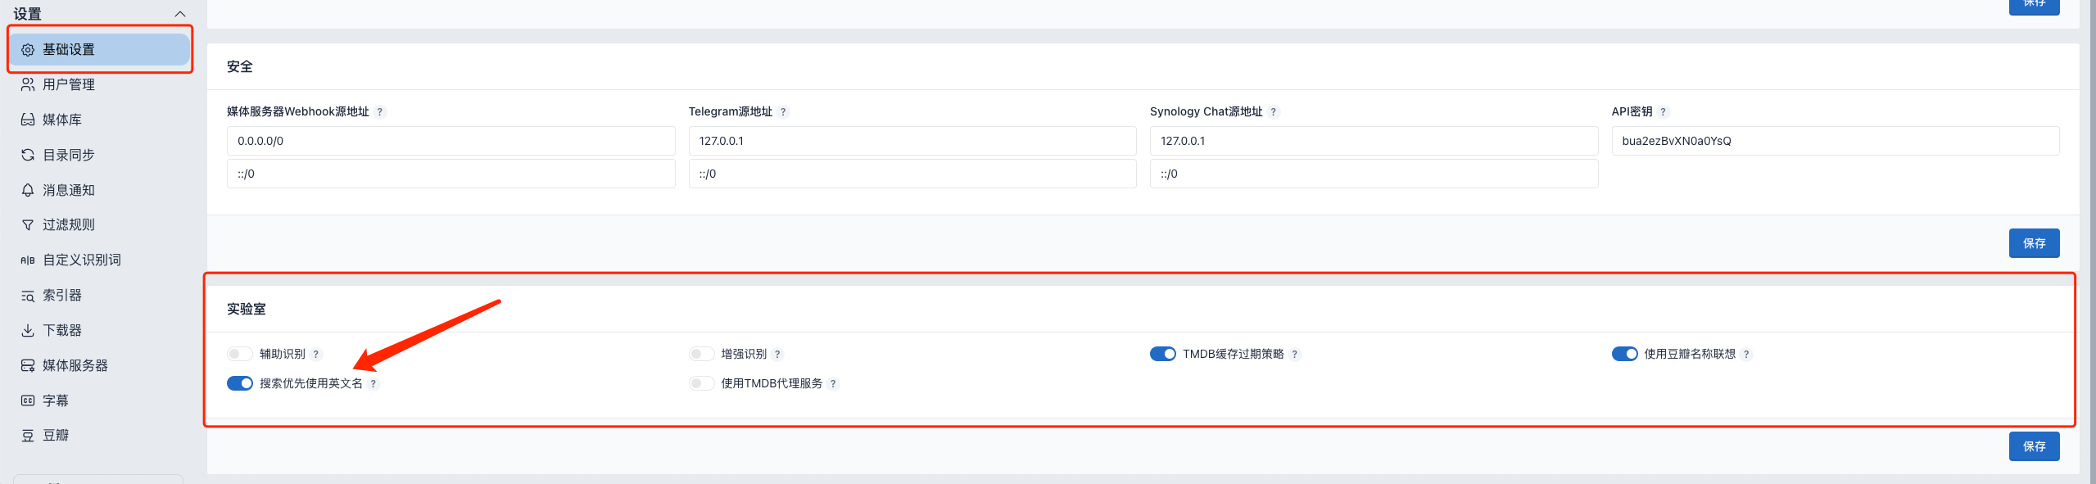Collapse the 设置 sidebar section chevron

[x=180, y=14]
